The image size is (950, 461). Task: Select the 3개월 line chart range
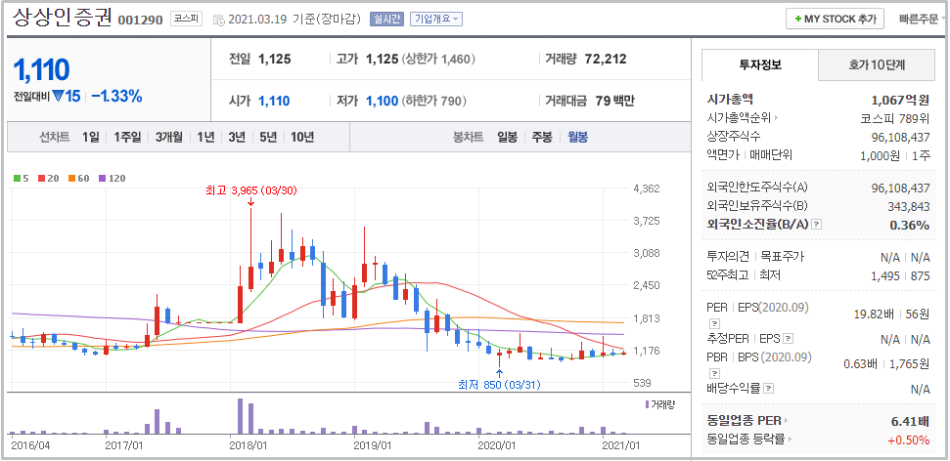coord(168,138)
